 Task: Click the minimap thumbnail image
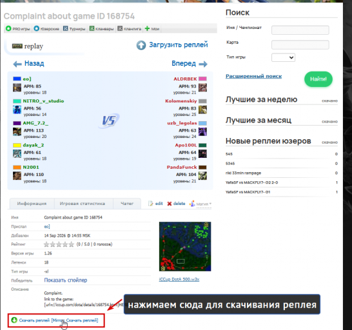(x=185, y=246)
